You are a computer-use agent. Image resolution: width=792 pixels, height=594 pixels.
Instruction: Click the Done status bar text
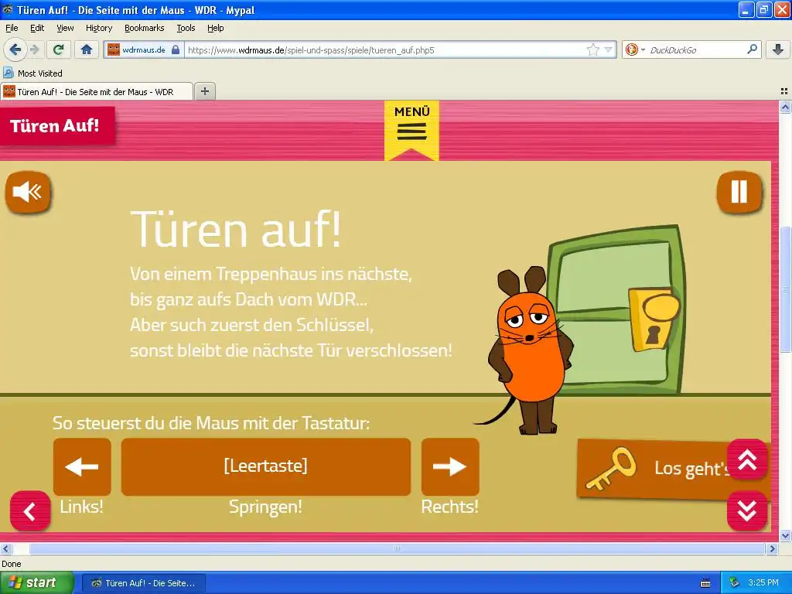point(12,564)
